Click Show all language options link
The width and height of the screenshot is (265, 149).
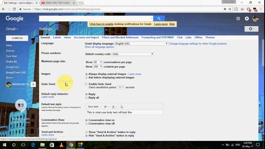(x=99, y=47)
